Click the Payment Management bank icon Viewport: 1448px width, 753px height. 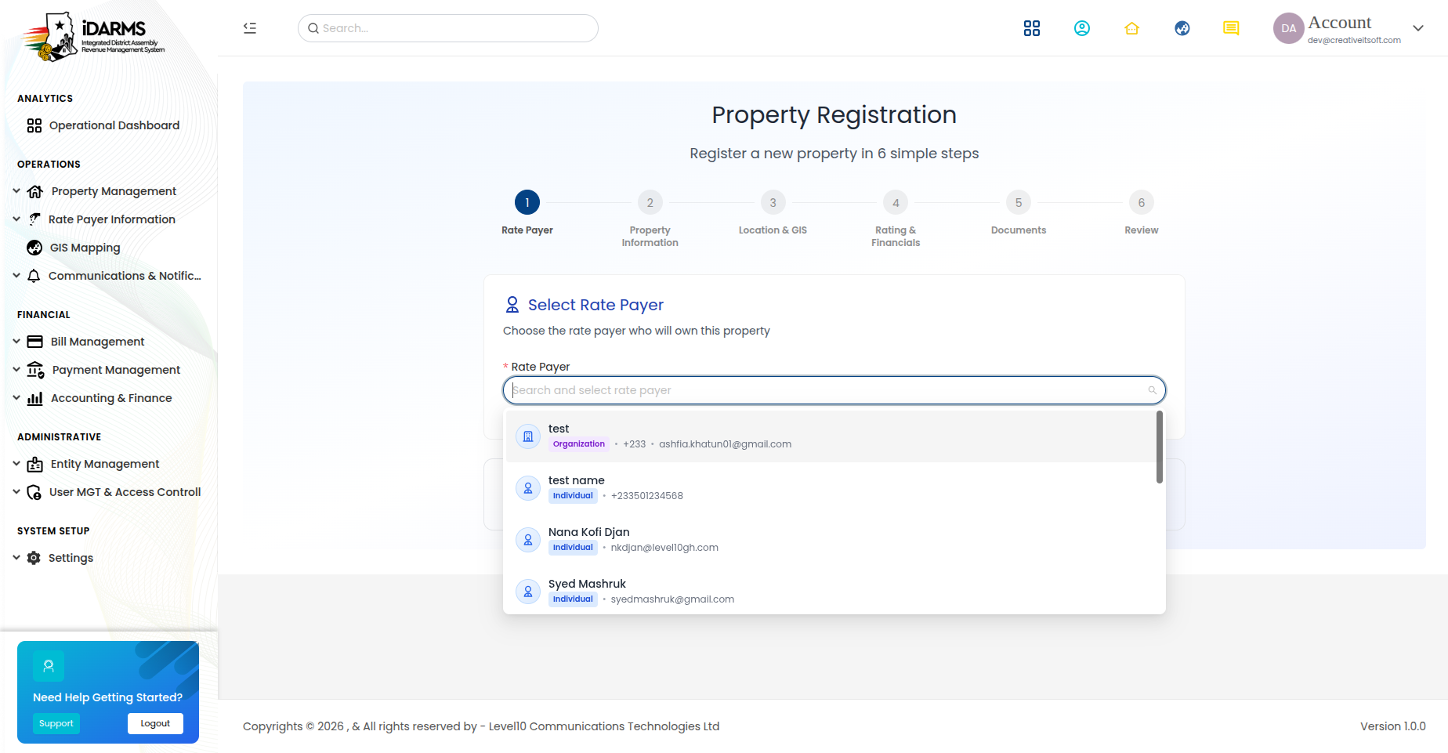point(36,370)
